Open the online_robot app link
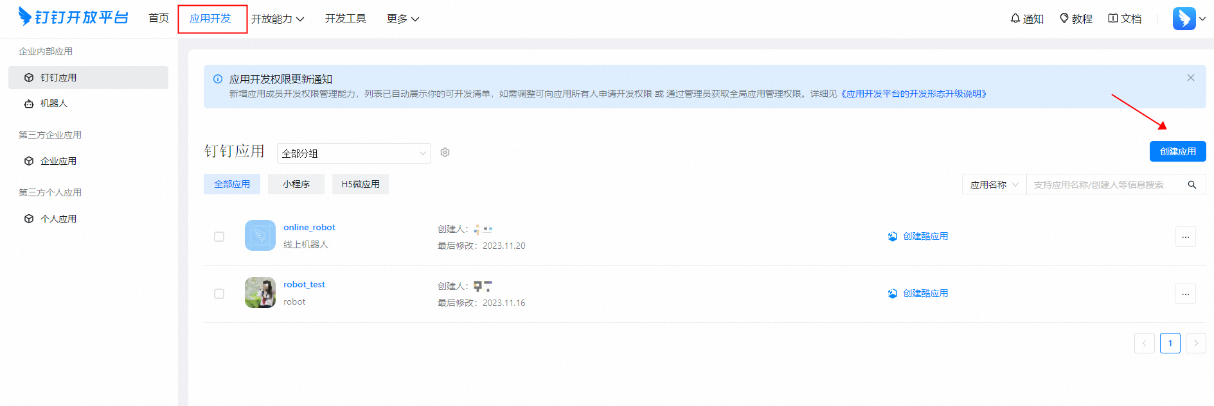 tap(310, 227)
